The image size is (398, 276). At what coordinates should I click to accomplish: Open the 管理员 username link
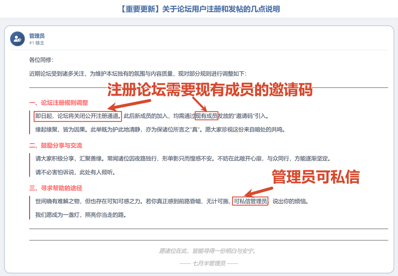click(x=37, y=36)
